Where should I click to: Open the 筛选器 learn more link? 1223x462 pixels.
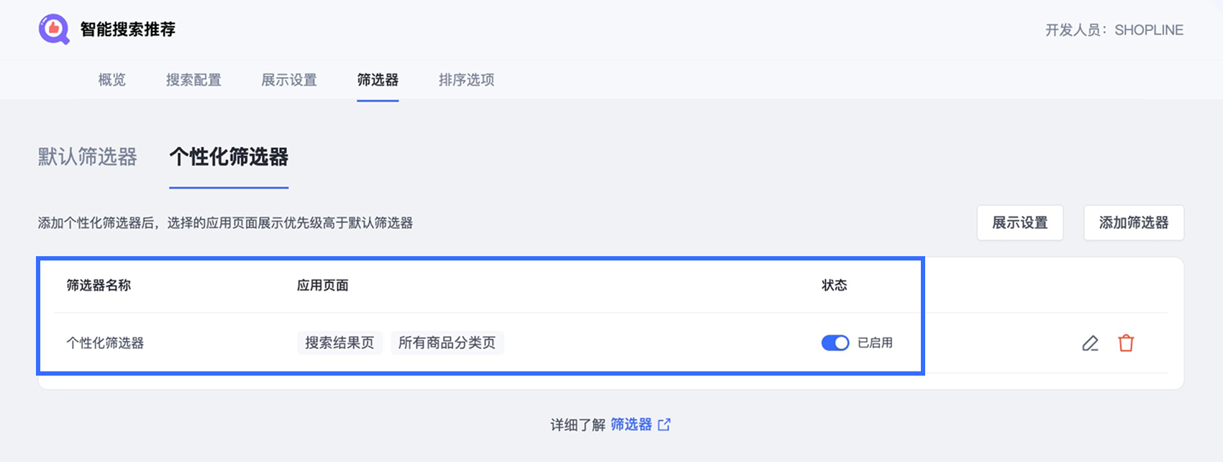coord(631,425)
